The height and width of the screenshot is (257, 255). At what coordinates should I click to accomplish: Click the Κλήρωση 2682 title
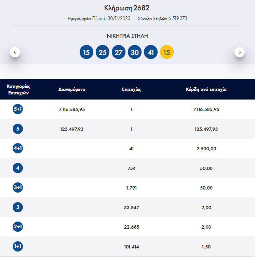[x=127, y=8]
